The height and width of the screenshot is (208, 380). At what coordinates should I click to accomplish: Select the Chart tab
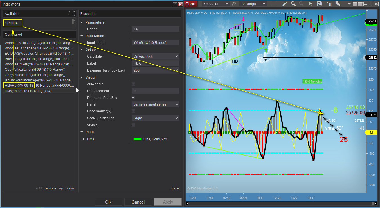(x=190, y=4)
